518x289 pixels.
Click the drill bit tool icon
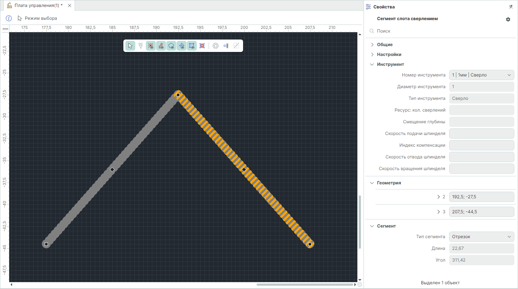point(226,46)
